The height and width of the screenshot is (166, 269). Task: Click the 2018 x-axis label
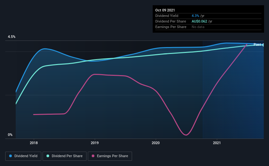pos(34,143)
